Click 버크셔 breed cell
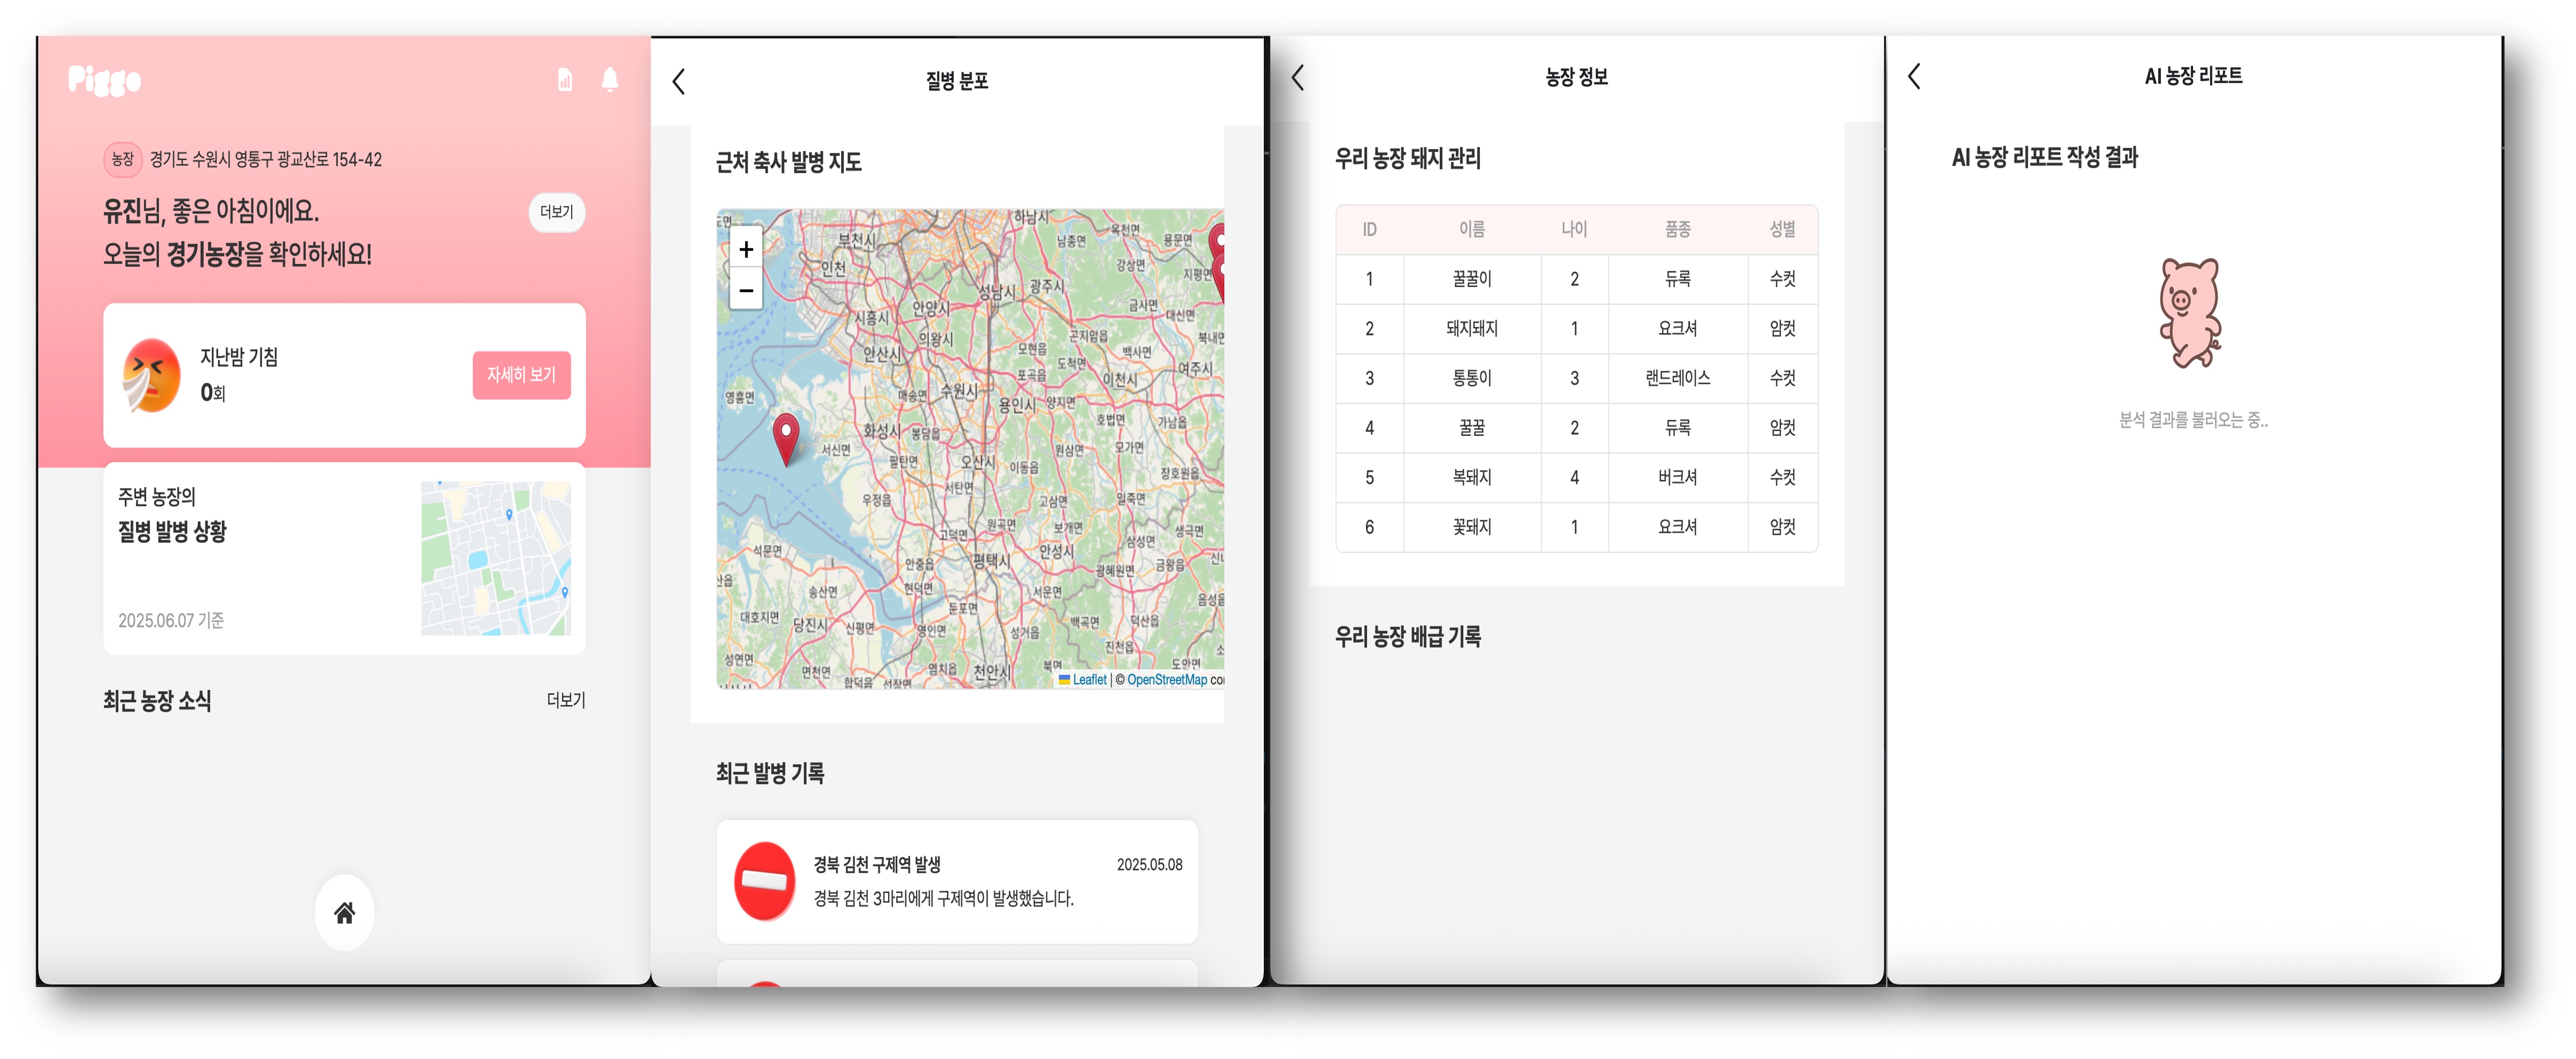The width and height of the screenshot is (2576, 1059). (x=1678, y=477)
